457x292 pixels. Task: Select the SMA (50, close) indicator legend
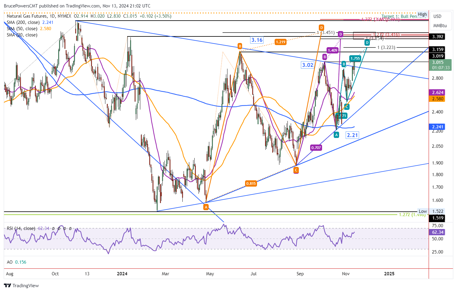pyautogui.click(x=29, y=29)
